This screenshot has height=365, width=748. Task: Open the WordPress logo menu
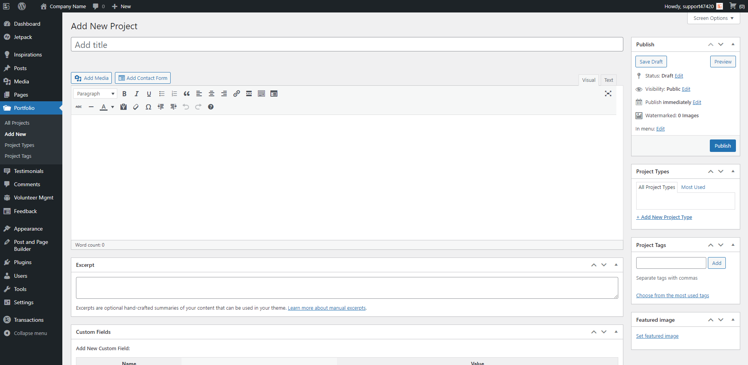tap(22, 6)
